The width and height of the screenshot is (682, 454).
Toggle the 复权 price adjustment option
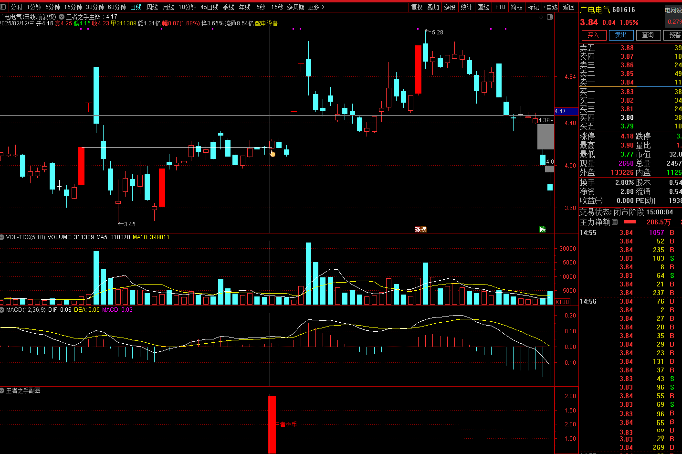click(x=417, y=7)
